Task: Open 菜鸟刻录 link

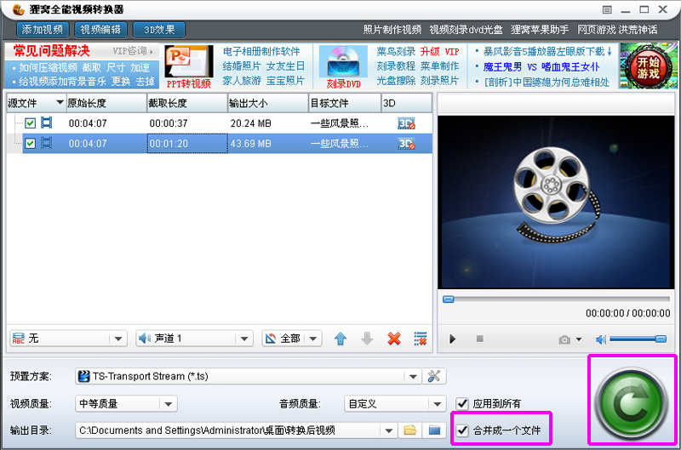Action: click(396, 52)
